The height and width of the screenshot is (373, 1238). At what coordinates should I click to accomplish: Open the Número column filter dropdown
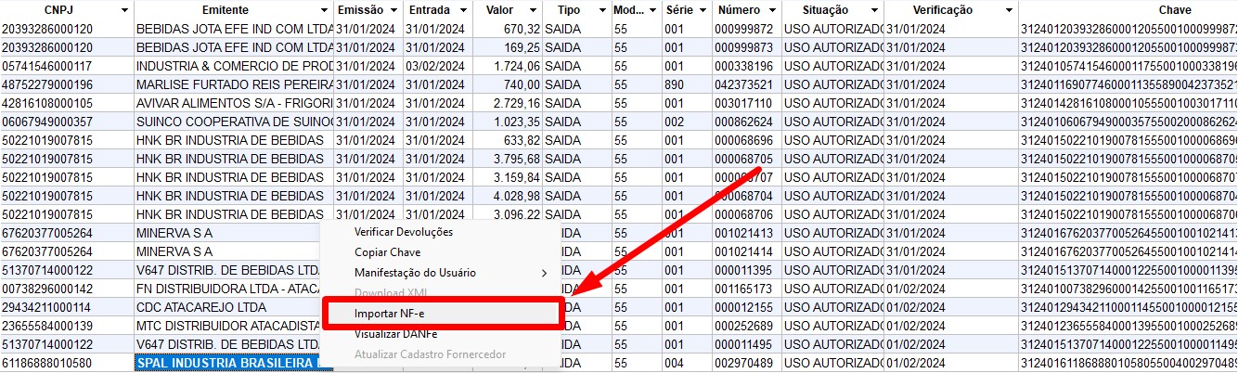(769, 9)
